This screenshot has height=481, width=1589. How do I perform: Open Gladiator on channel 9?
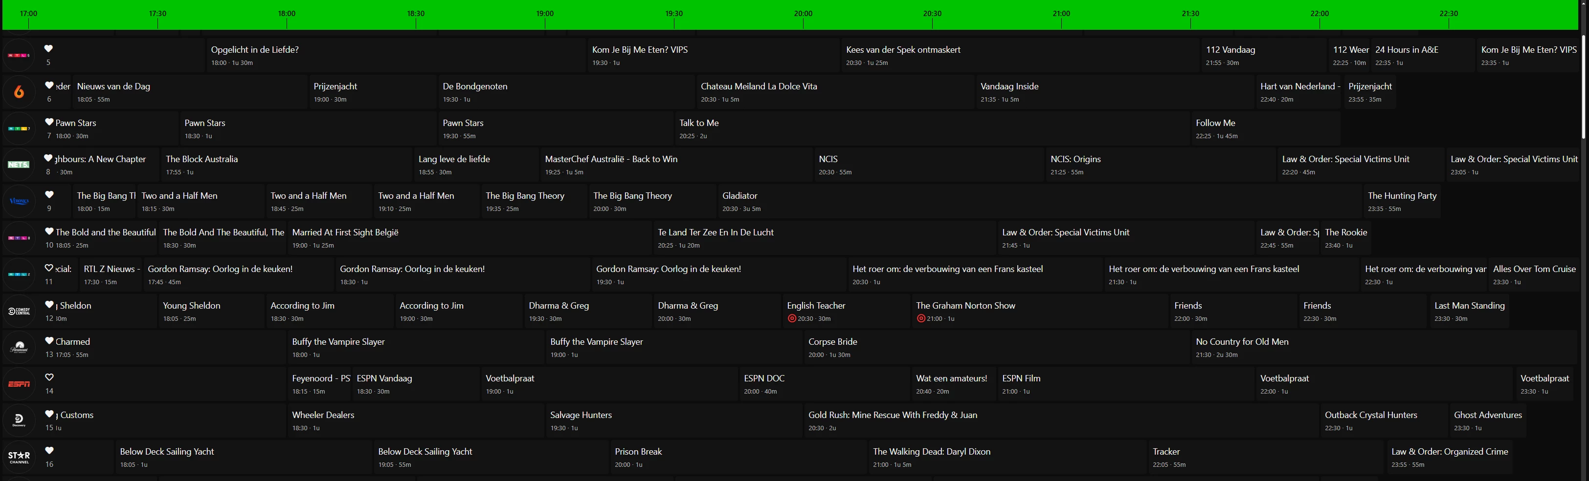coord(1040,201)
